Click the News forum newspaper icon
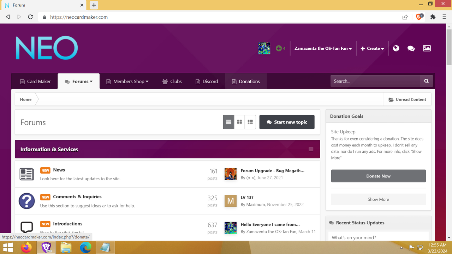This screenshot has width=452, height=254. coord(27,174)
